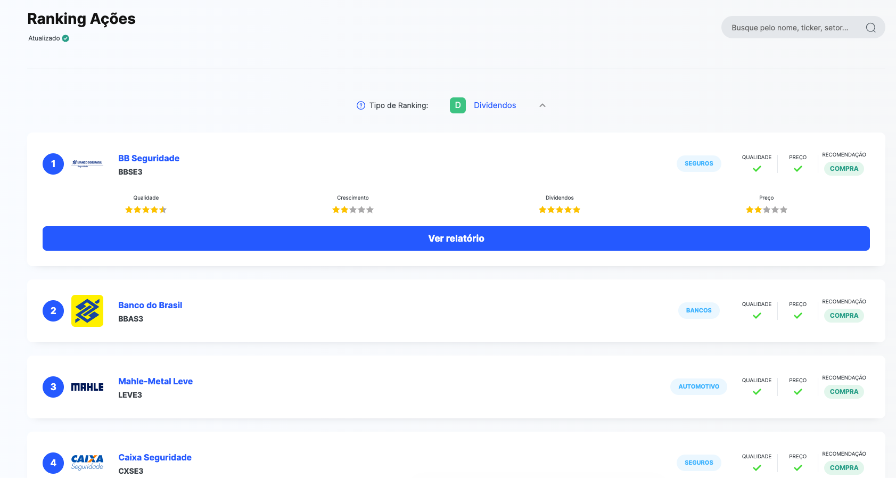Click BB Seguridade Compra recommendation badge
The image size is (896, 478).
844,169
